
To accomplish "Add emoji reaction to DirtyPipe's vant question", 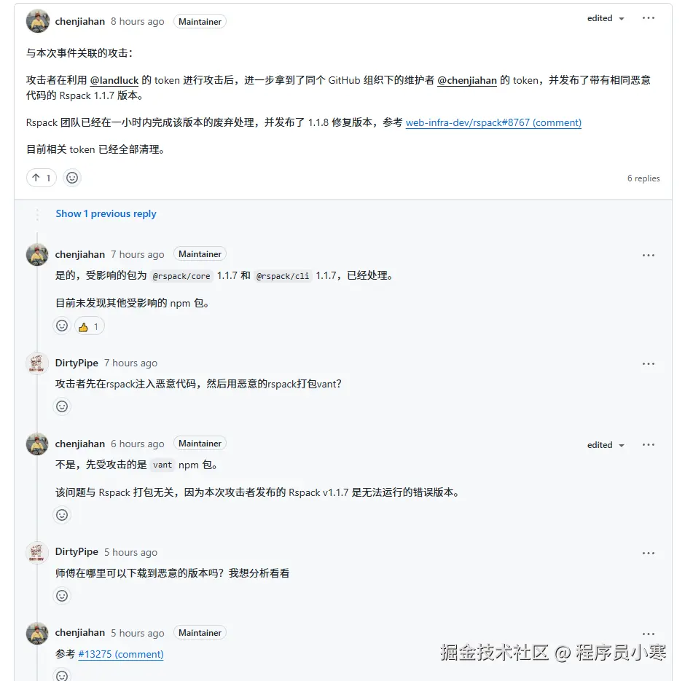I will [62, 406].
